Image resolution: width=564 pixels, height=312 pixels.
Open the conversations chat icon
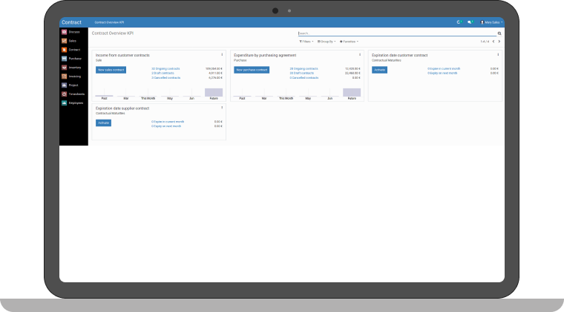coord(470,22)
